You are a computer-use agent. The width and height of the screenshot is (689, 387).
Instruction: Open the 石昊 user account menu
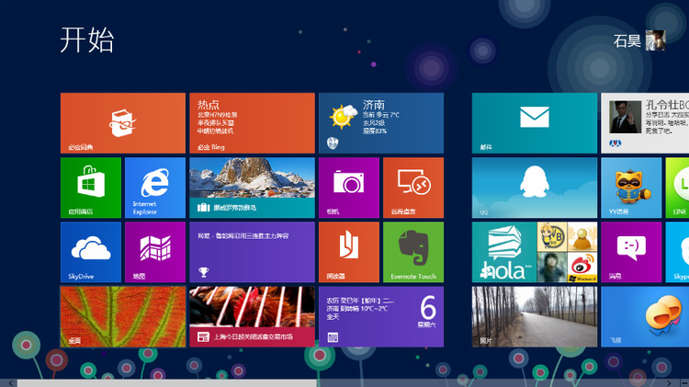pos(639,40)
